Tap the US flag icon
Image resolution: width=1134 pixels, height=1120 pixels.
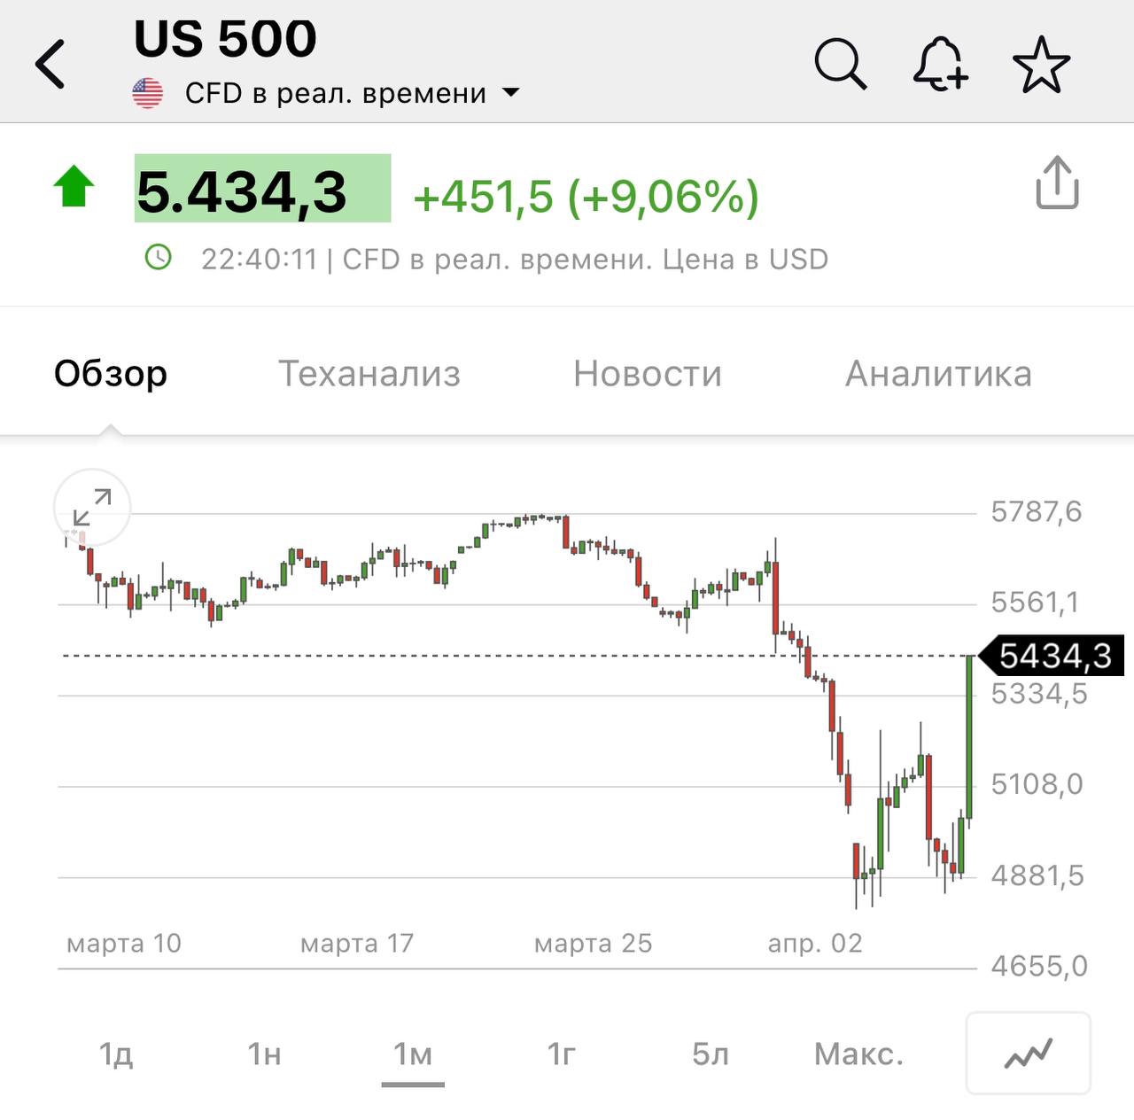pyautogui.click(x=147, y=93)
